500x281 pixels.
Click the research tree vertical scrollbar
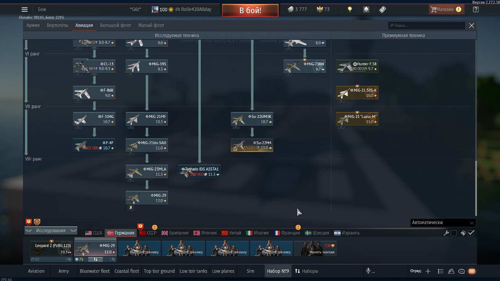click(x=476, y=187)
